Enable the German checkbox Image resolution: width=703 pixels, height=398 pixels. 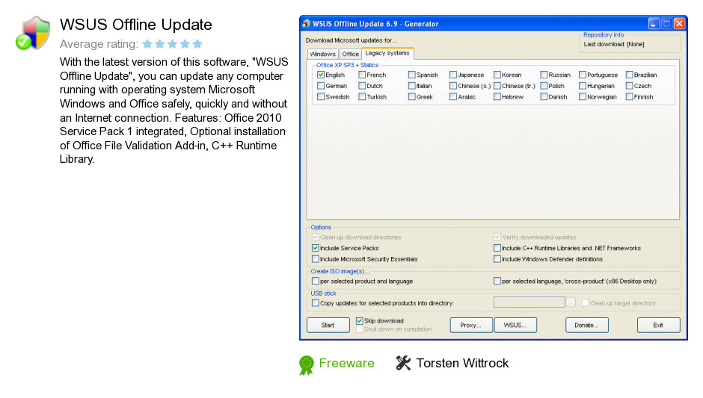(x=321, y=86)
